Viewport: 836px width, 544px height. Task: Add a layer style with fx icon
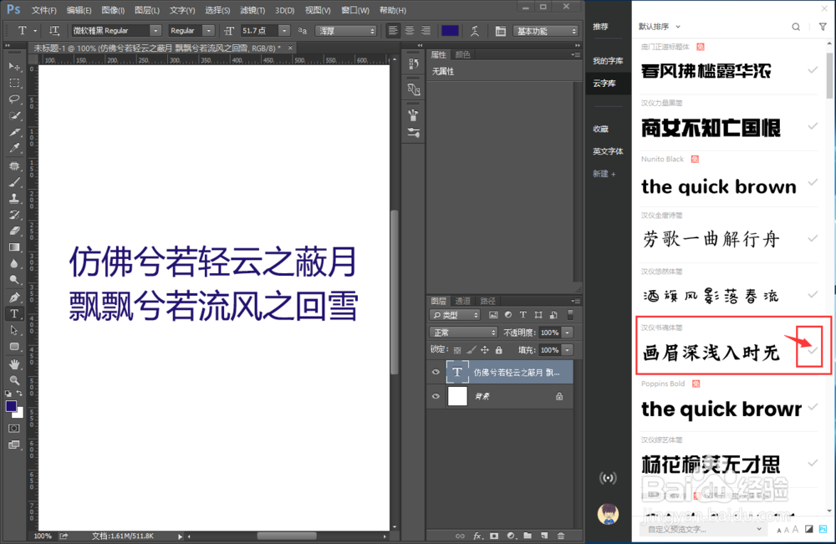478,536
